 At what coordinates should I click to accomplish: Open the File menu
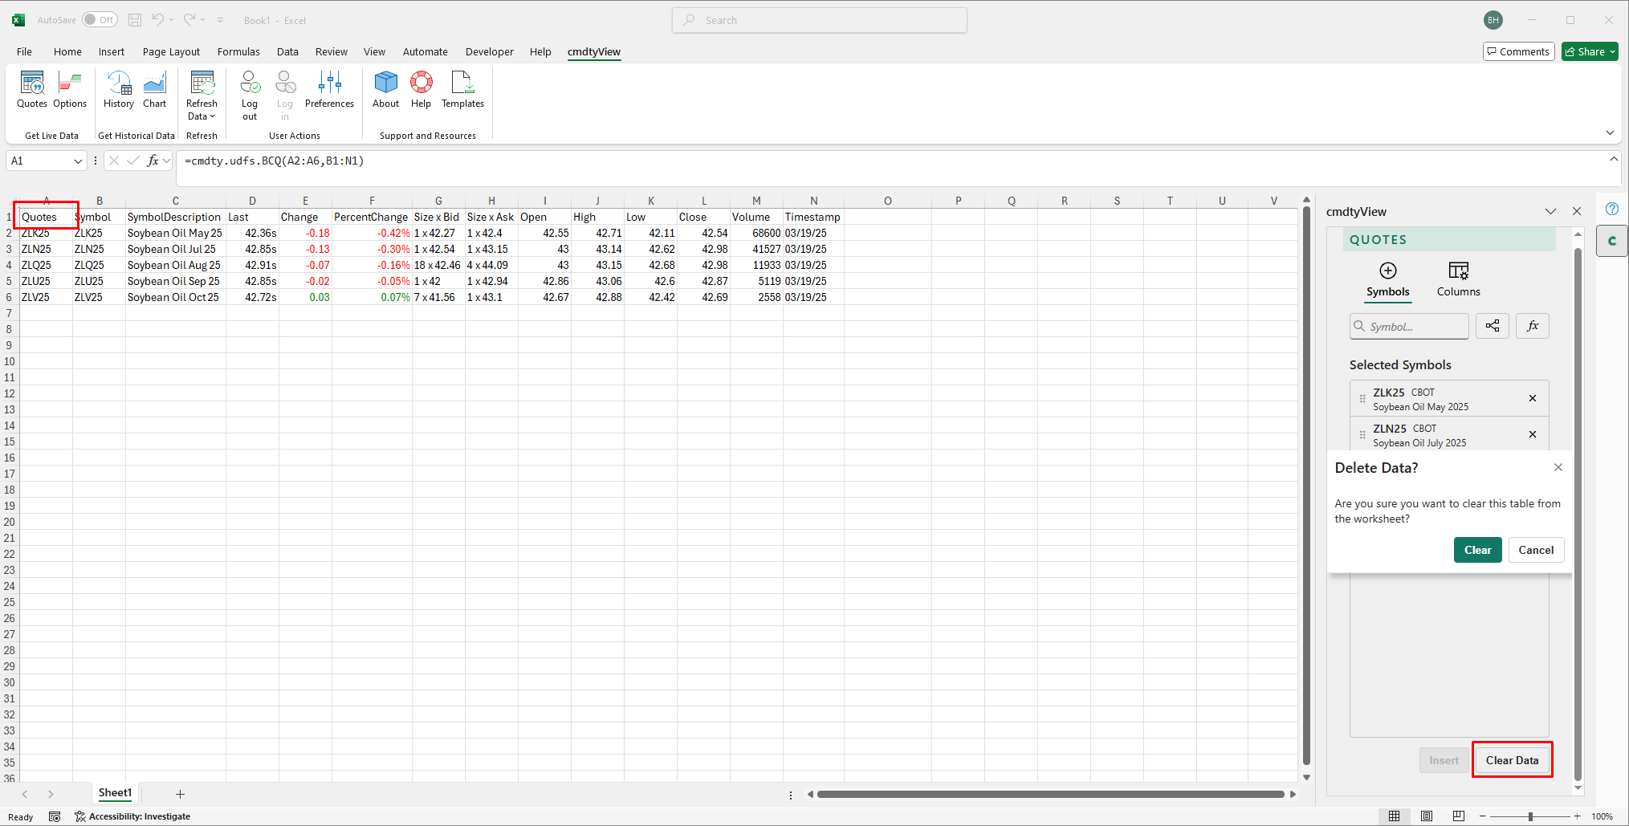tap(24, 51)
